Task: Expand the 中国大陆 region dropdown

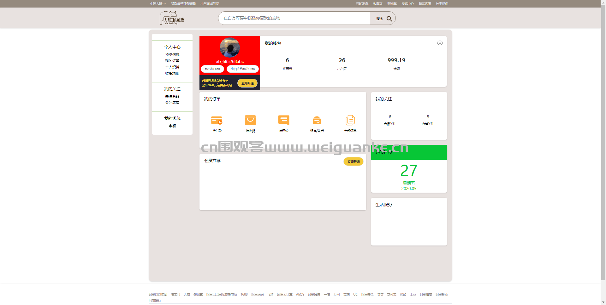Action: click(x=158, y=4)
